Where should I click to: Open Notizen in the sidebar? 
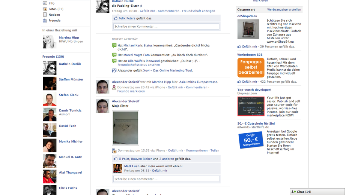54,15
